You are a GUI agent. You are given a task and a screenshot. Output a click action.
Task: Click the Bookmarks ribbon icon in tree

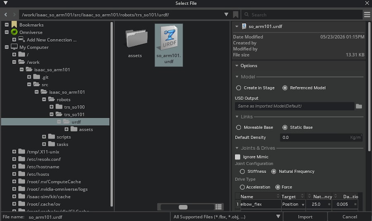click(14, 24)
